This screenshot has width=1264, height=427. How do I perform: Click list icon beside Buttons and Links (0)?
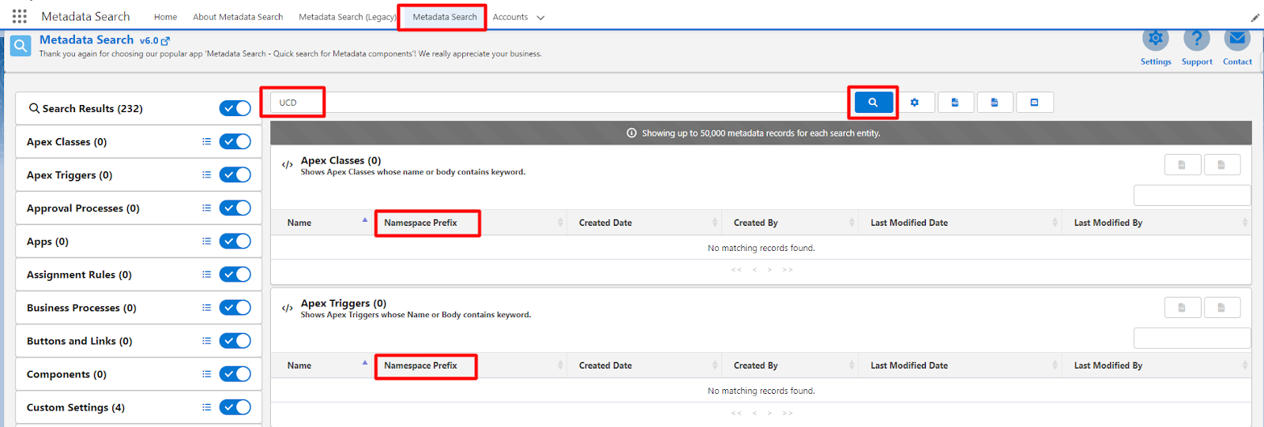click(206, 341)
